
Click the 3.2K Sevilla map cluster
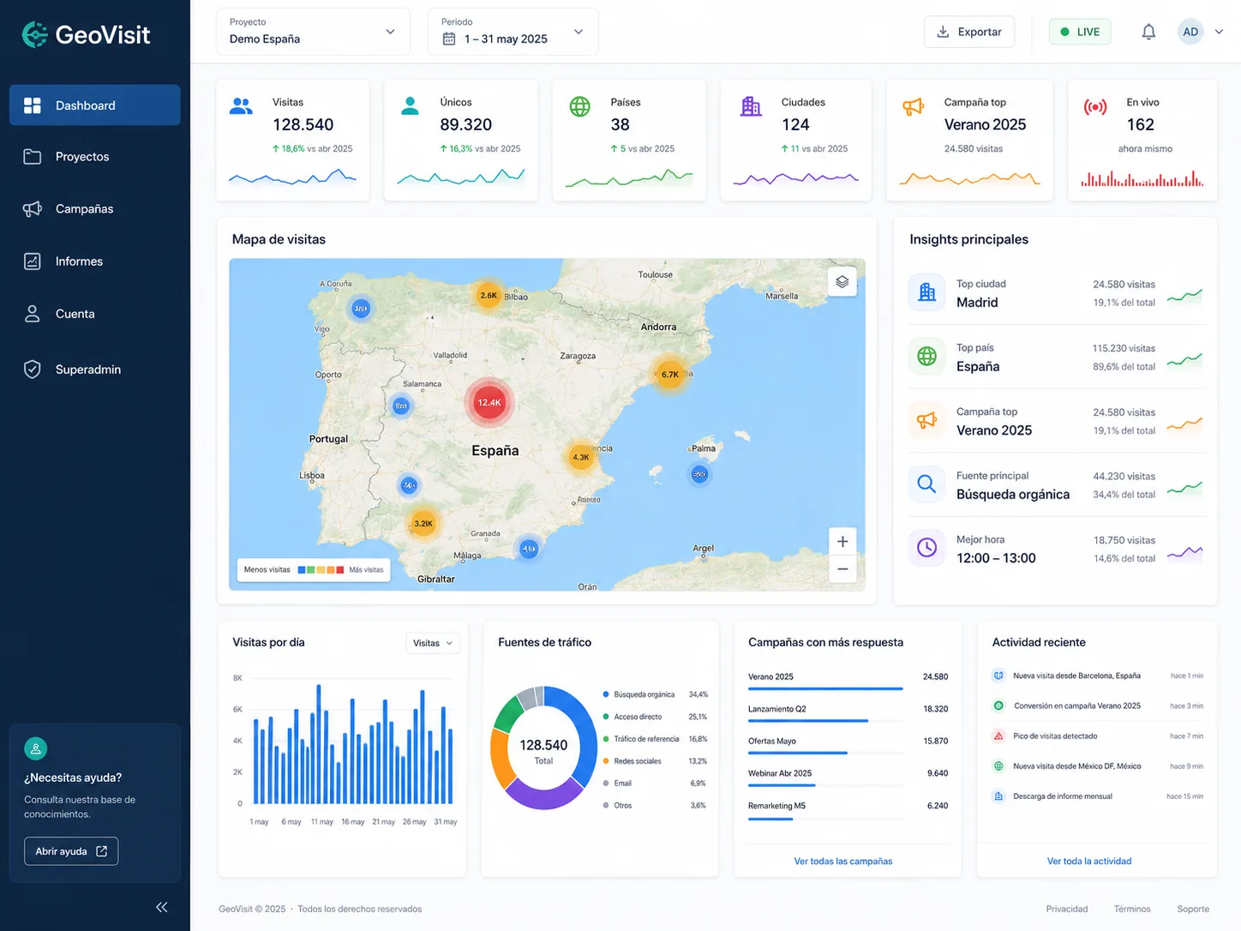pyautogui.click(x=423, y=523)
